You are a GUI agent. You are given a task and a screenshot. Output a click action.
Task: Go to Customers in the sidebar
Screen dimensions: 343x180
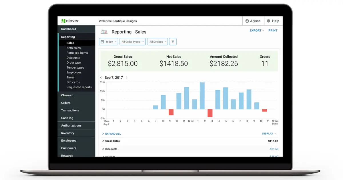69,148
